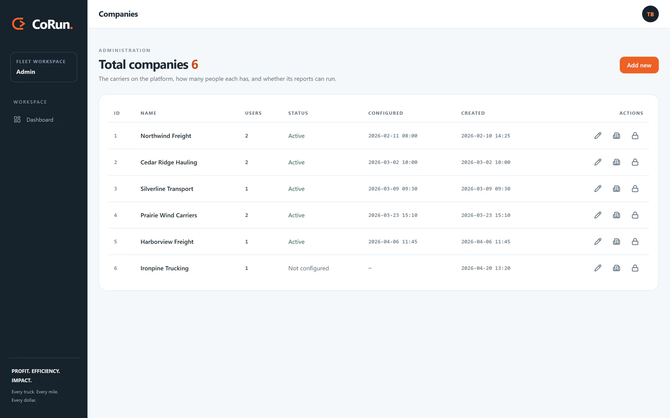This screenshot has width=670, height=418.
Task: Click the Active status for Northwind Freight
Action: pyautogui.click(x=296, y=136)
